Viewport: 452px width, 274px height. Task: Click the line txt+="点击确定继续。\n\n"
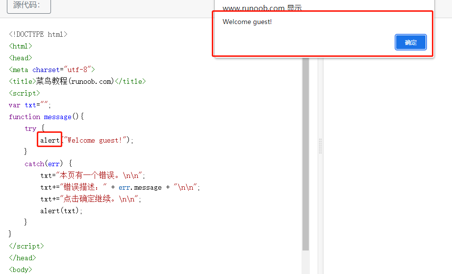[x=91, y=199]
